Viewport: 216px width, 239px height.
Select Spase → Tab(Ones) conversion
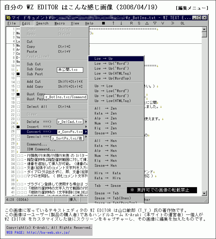pos(116,198)
